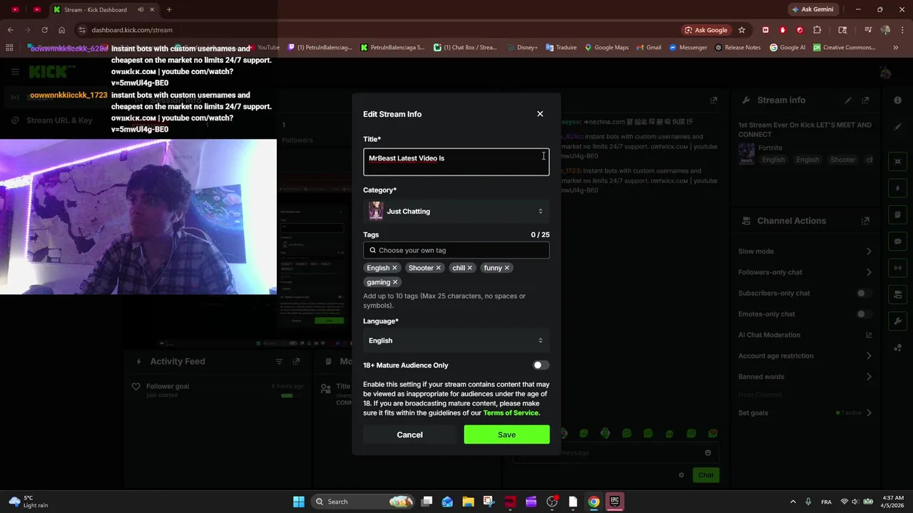This screenshot has width=913, height=513.
Task: Save the stream info changes
Action: pos(506,435)
